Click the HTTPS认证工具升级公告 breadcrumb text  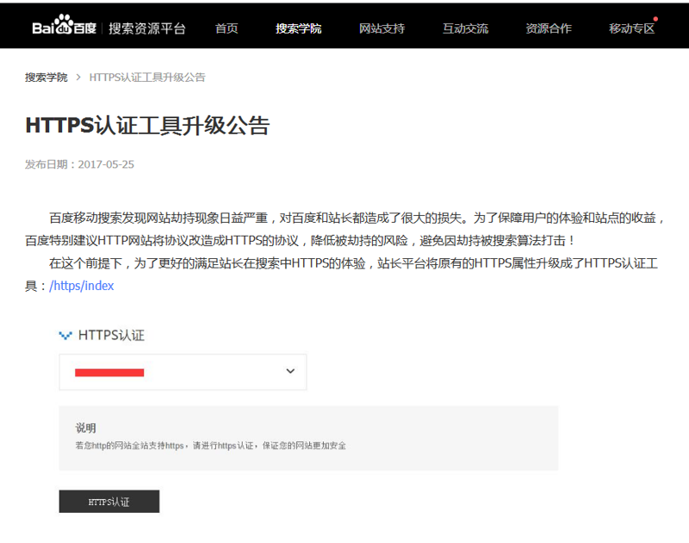[147, 77]
